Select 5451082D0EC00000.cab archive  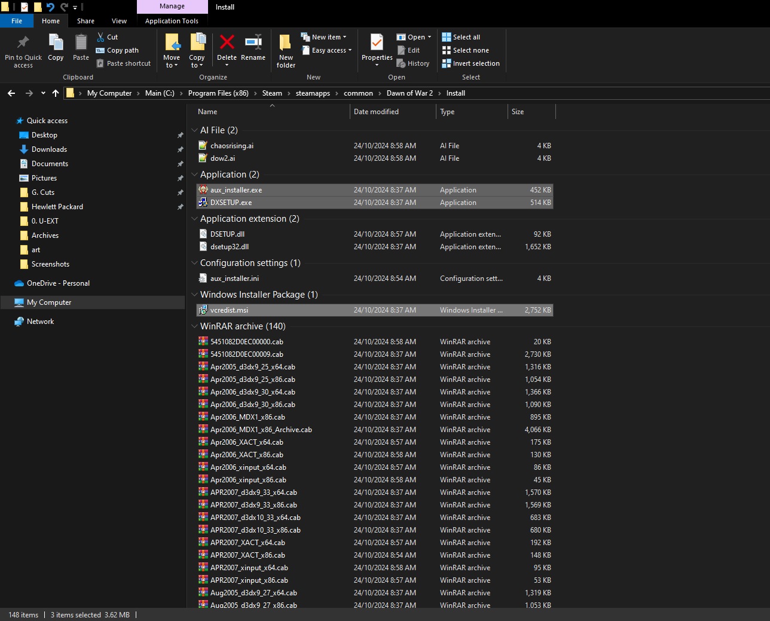(375, 342)
